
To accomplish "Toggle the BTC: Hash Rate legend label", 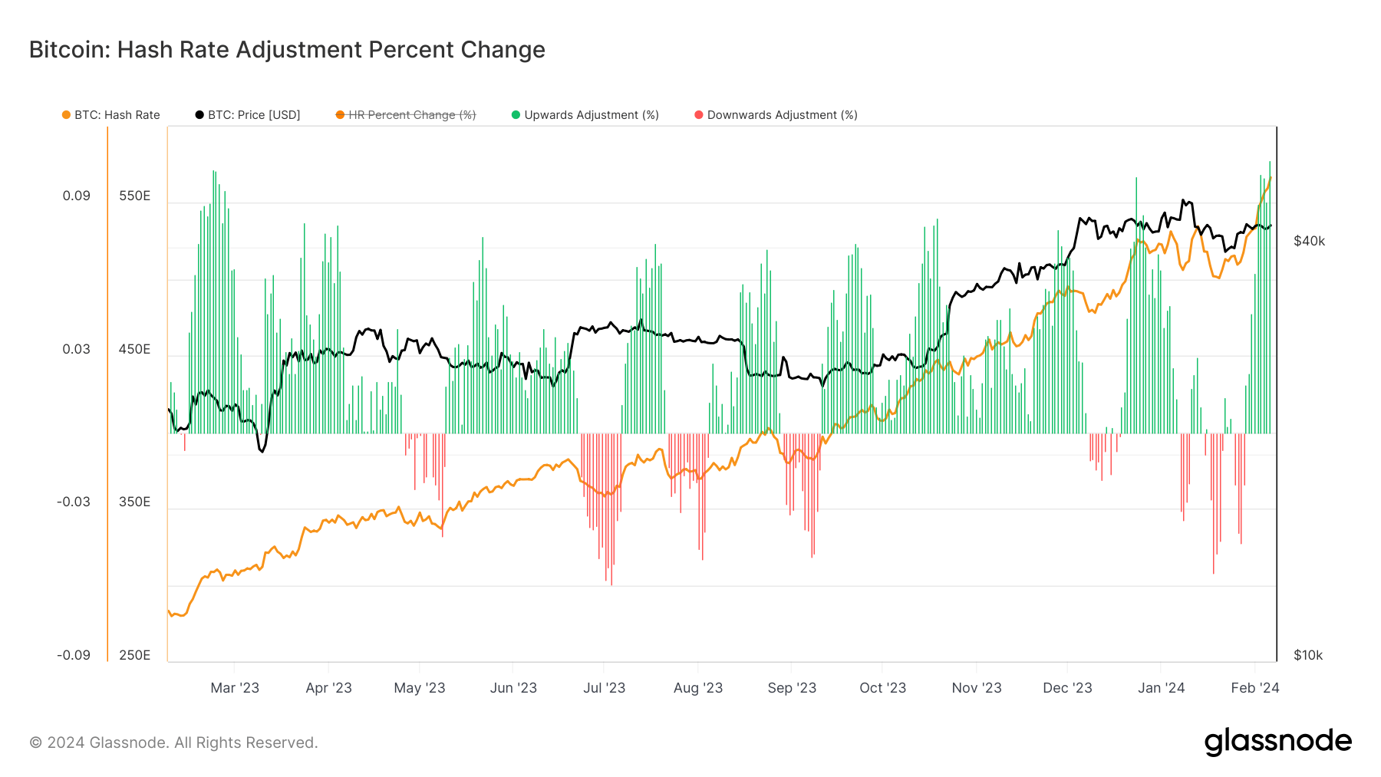I will (x=117, y=115).
